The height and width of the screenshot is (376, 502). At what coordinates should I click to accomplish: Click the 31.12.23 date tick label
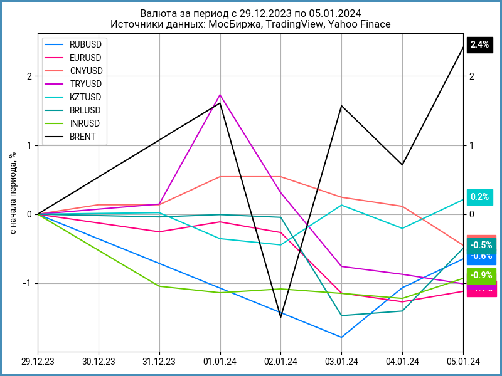pyautogui.click(x=159, y=362)
